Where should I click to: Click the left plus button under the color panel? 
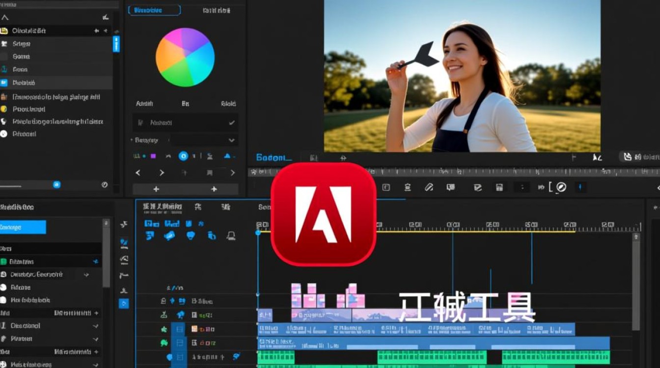coord(156,189)
